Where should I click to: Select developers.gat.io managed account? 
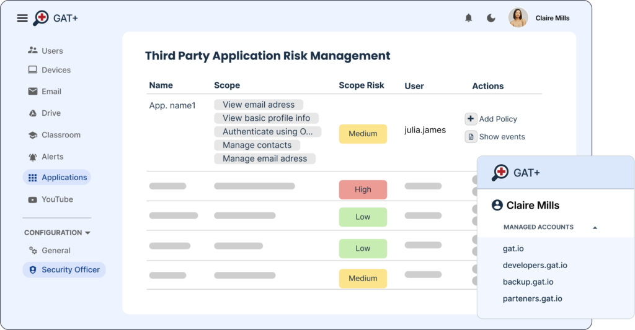(535, 265)
